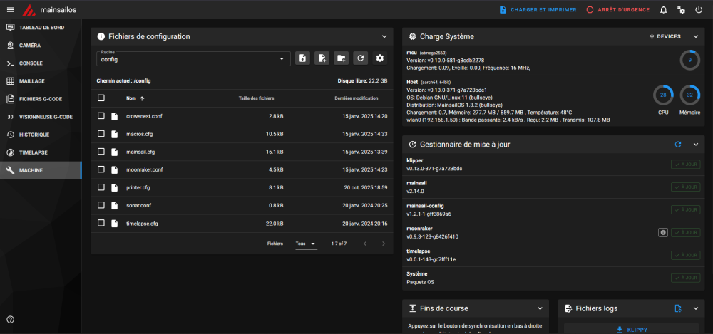
Task: Click the DEVICES button
Action: [x=665, y=36]
